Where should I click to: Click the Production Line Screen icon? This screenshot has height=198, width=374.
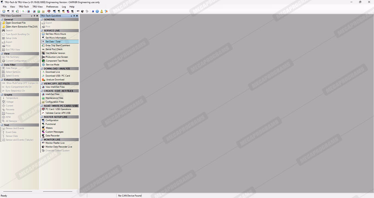click(43, 57)
